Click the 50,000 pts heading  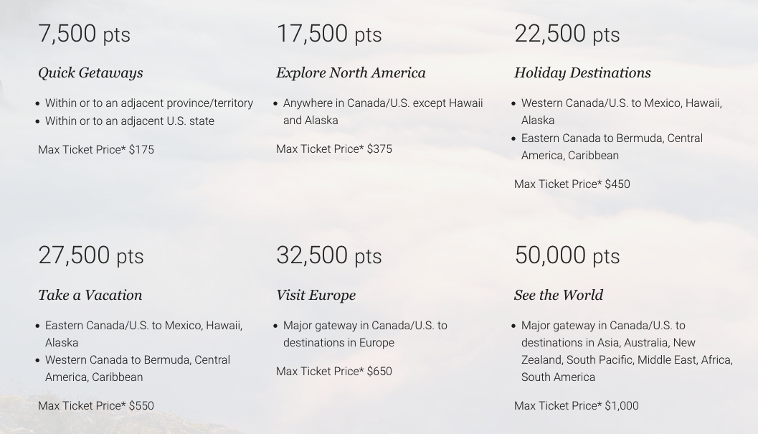click(x=567, y=255)
